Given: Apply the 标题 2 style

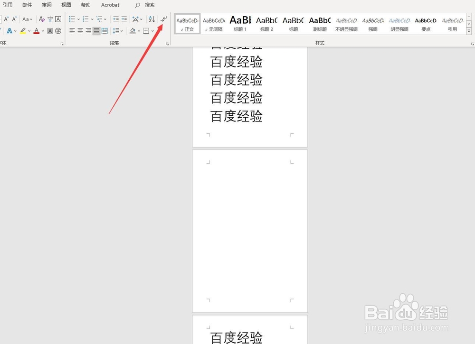Looking at the screenshot, I should (266, 24).
